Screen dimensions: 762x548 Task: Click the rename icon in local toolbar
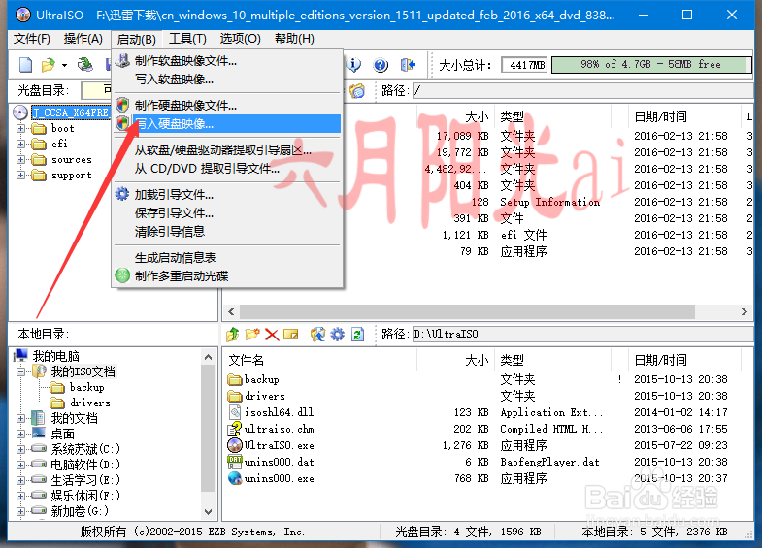coord(290,334)
